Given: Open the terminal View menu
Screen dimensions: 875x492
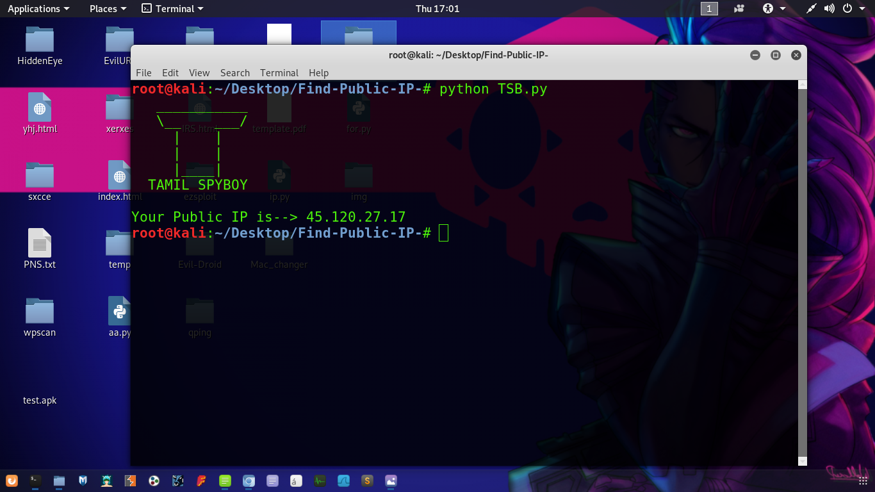Looking at the screenshot, I should point(199,73).
